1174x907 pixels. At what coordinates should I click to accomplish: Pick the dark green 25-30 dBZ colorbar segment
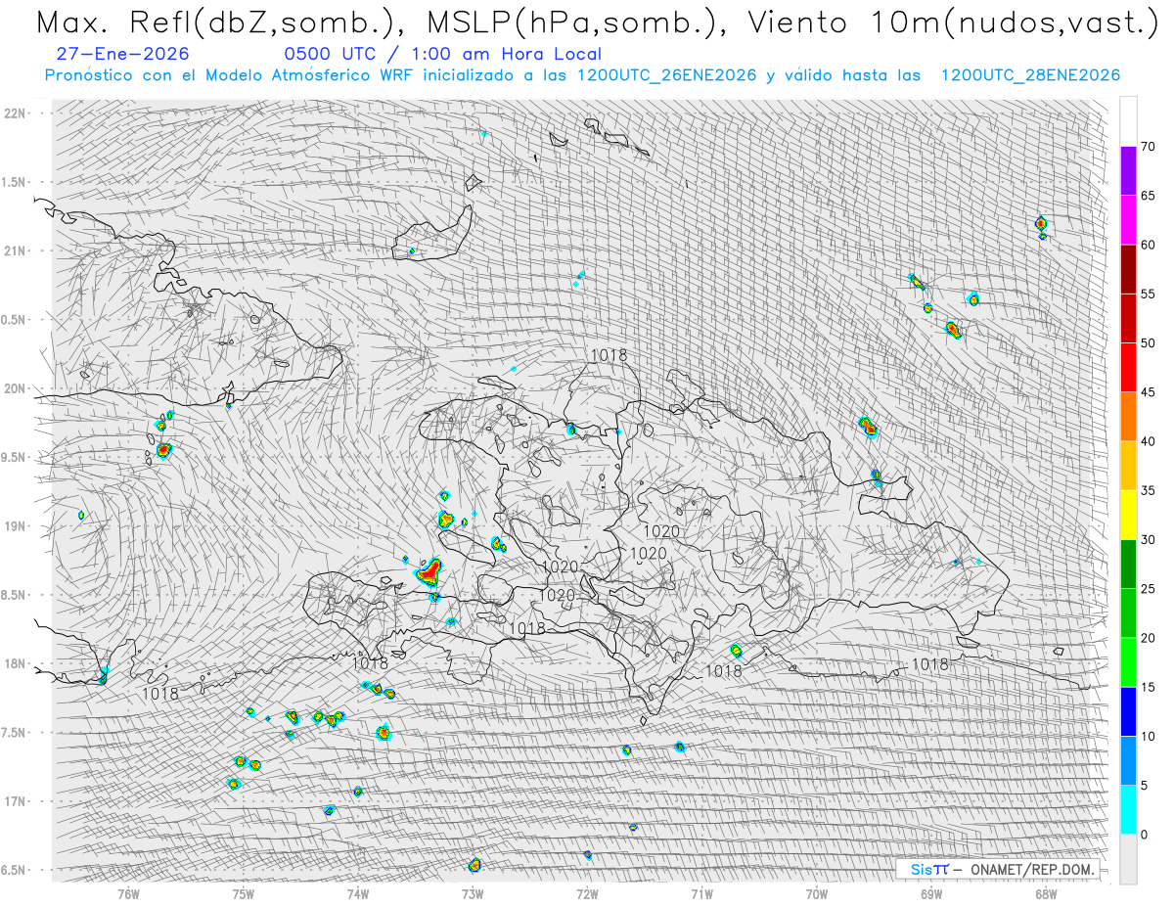click(1128, 564)
